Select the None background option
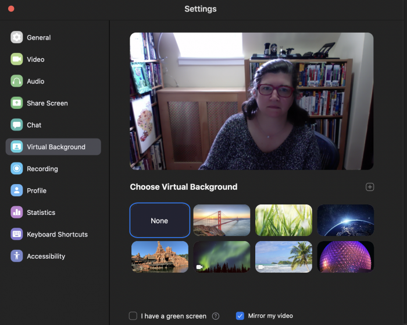Screen dimensions: 407x325 tap(160, 220)
